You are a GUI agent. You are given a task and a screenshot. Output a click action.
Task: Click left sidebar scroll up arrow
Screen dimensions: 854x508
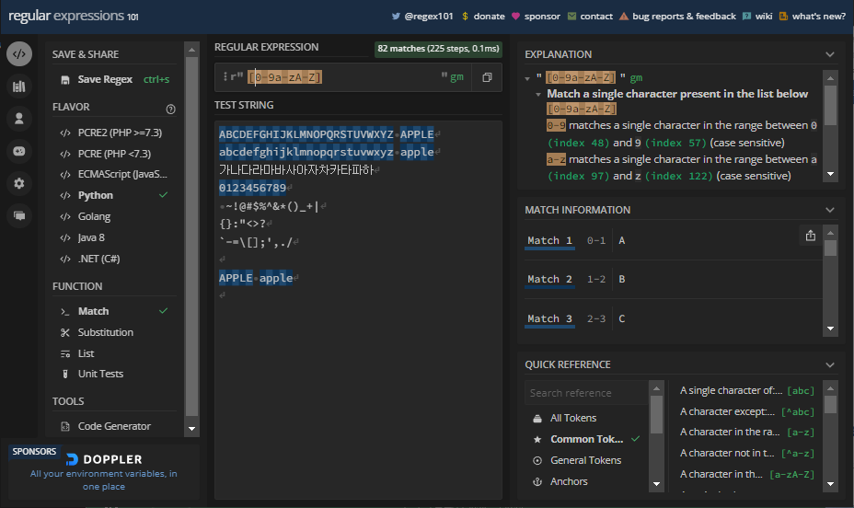pyautogui.click(x=191, y=50)
